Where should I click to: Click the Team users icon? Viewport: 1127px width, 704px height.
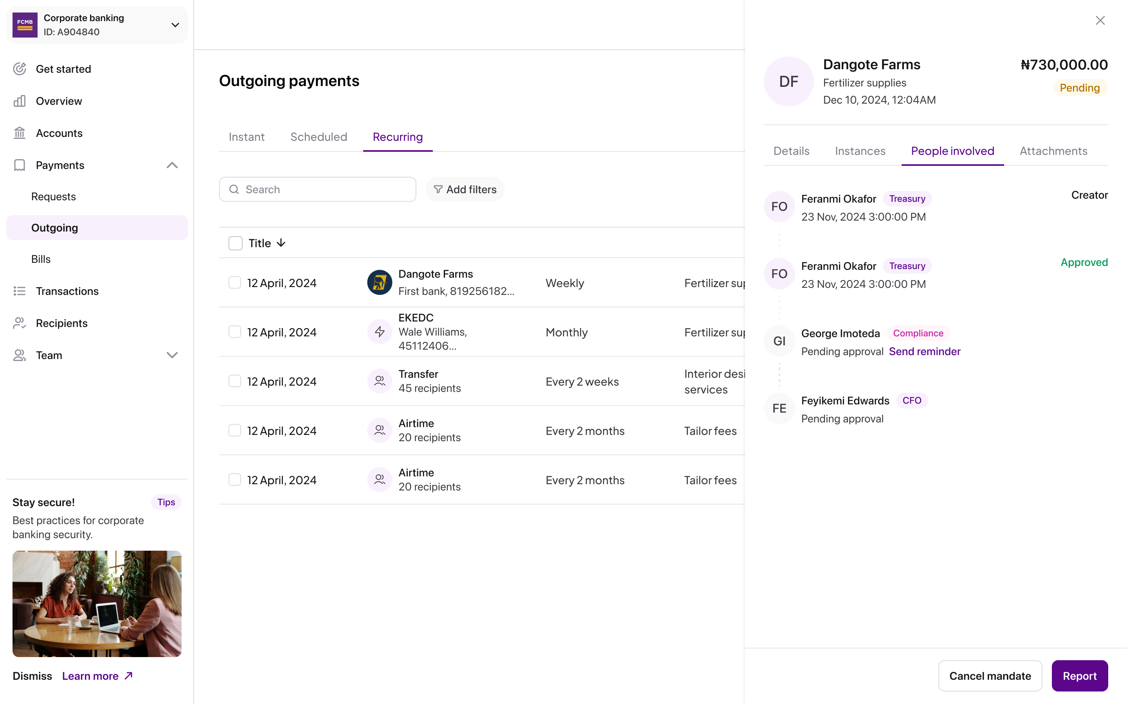(20, 355)
